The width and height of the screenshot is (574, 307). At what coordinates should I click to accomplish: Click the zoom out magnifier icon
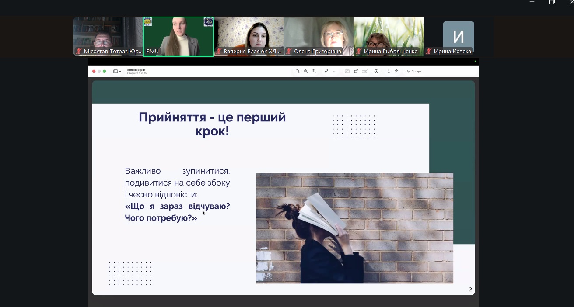tap(297, 71)
